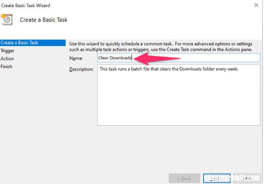Screen dimensions: 264x184
Task: Click the Name label
Action: point(76,58)
